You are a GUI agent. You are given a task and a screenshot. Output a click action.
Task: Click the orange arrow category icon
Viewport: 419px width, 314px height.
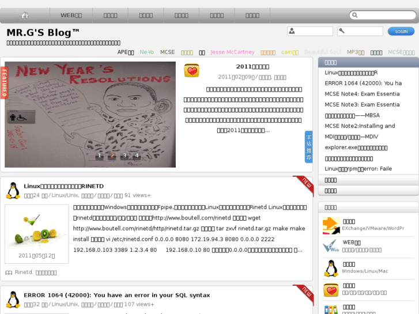coord(331,225)
